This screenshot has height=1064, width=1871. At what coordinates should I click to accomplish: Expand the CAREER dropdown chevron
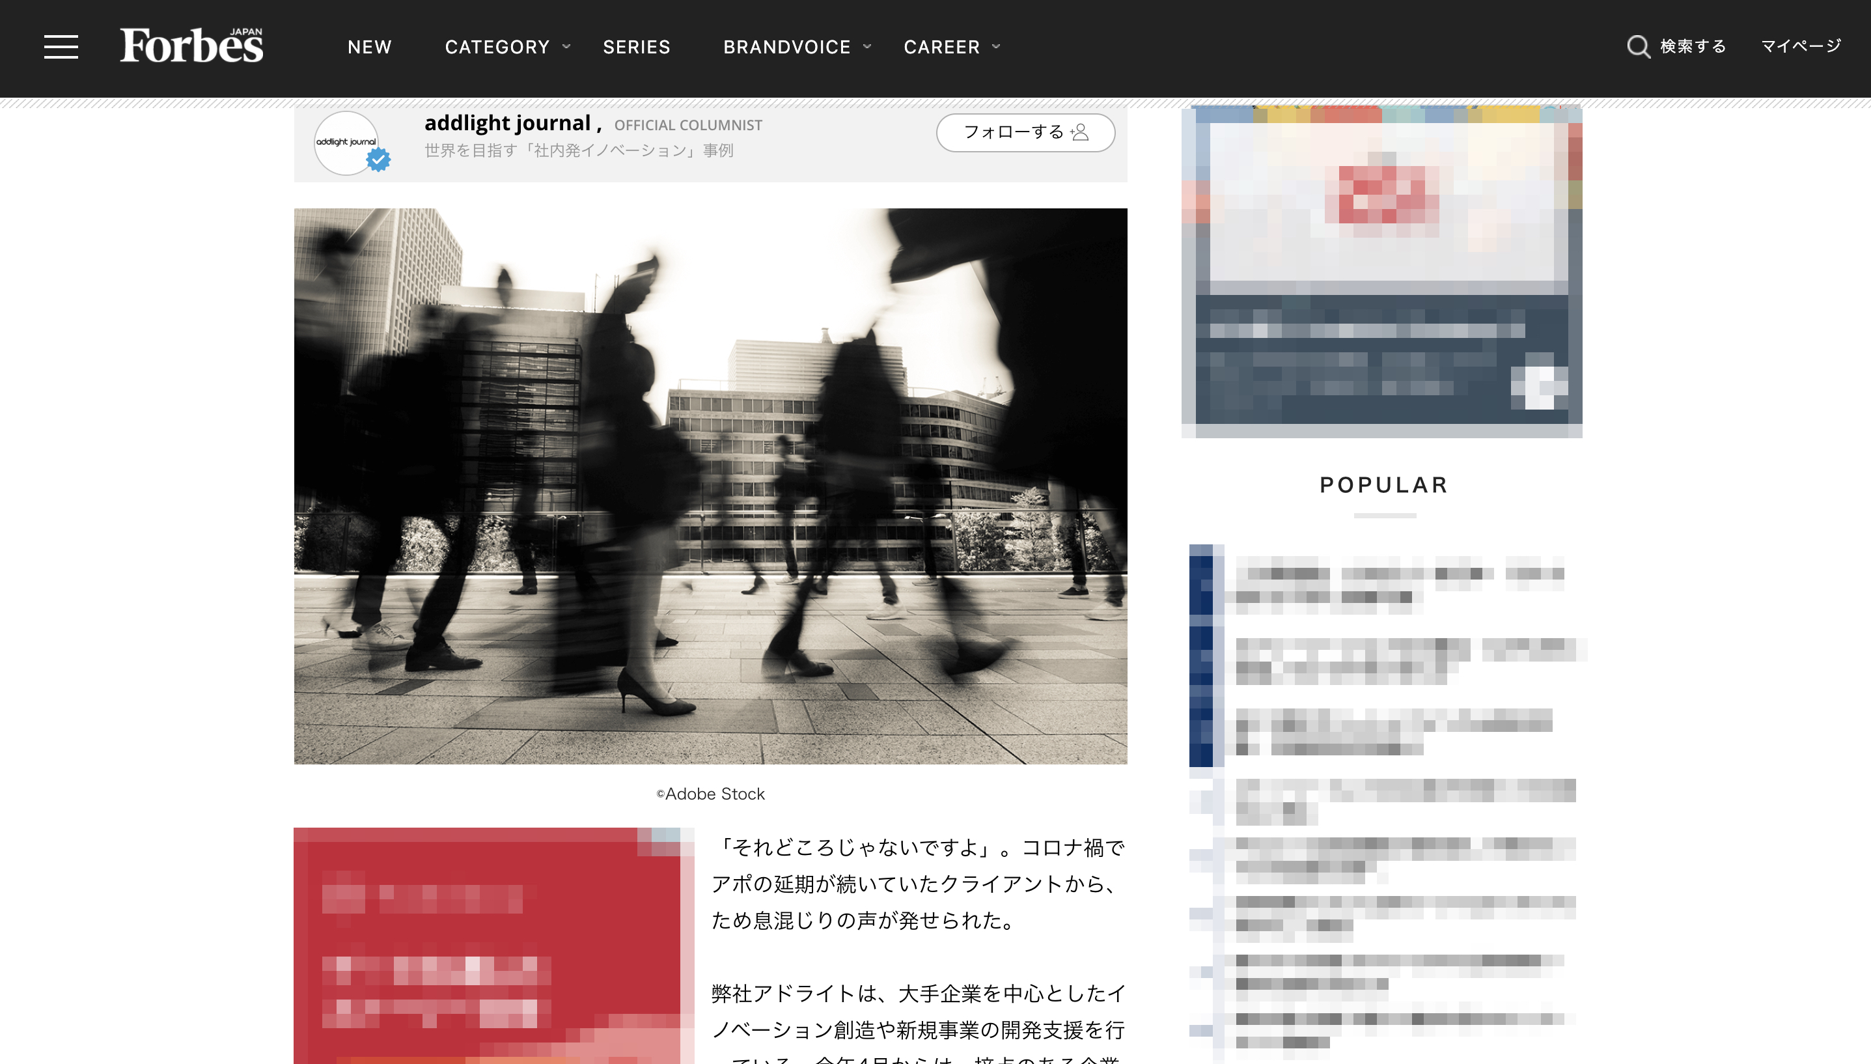coord(996,47)
